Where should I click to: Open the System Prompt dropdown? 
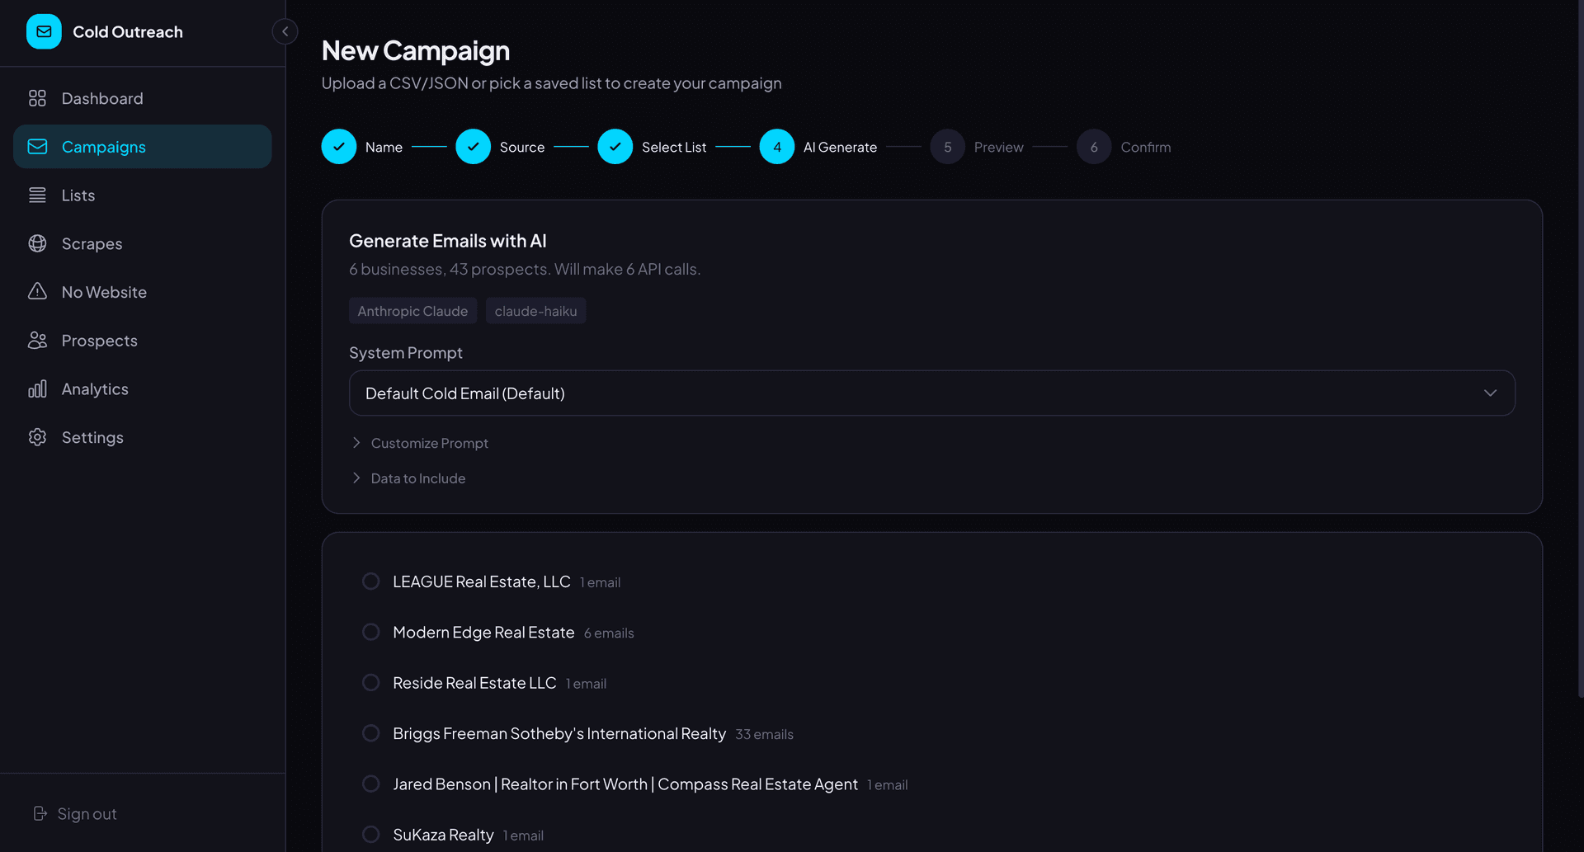click(x=931, y=393)
